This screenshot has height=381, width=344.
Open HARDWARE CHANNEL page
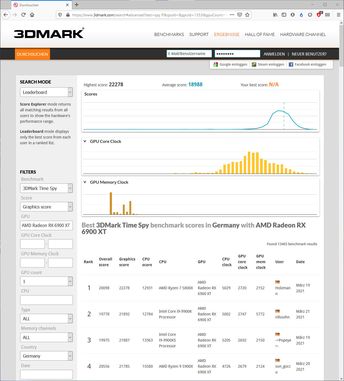303,35
